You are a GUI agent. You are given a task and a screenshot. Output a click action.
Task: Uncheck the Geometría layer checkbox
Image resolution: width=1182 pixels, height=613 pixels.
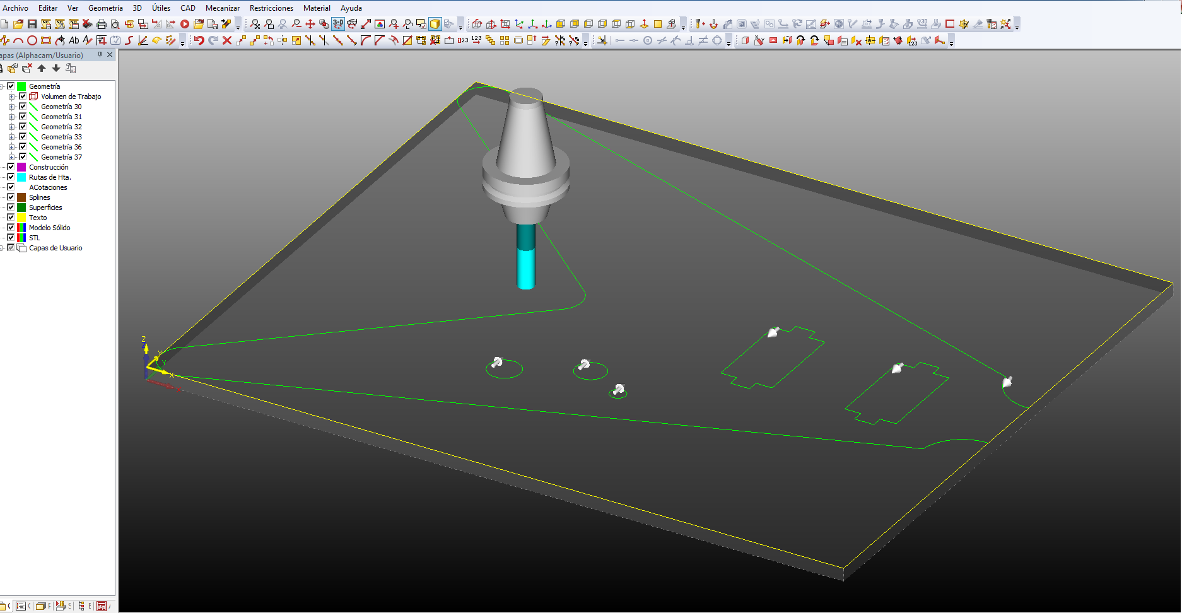(11, 86)
